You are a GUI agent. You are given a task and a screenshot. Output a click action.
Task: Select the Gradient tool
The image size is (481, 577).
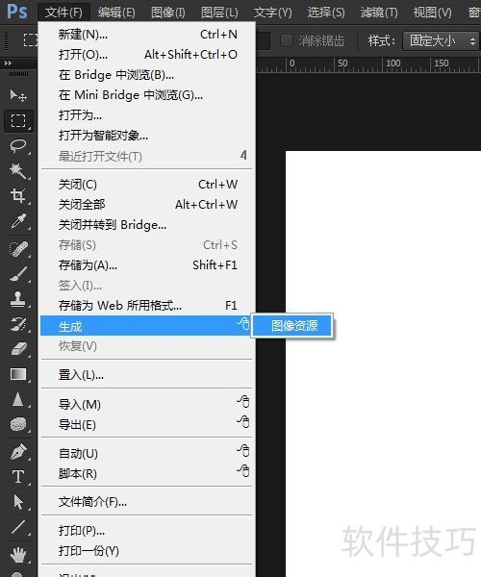point(18,374)
